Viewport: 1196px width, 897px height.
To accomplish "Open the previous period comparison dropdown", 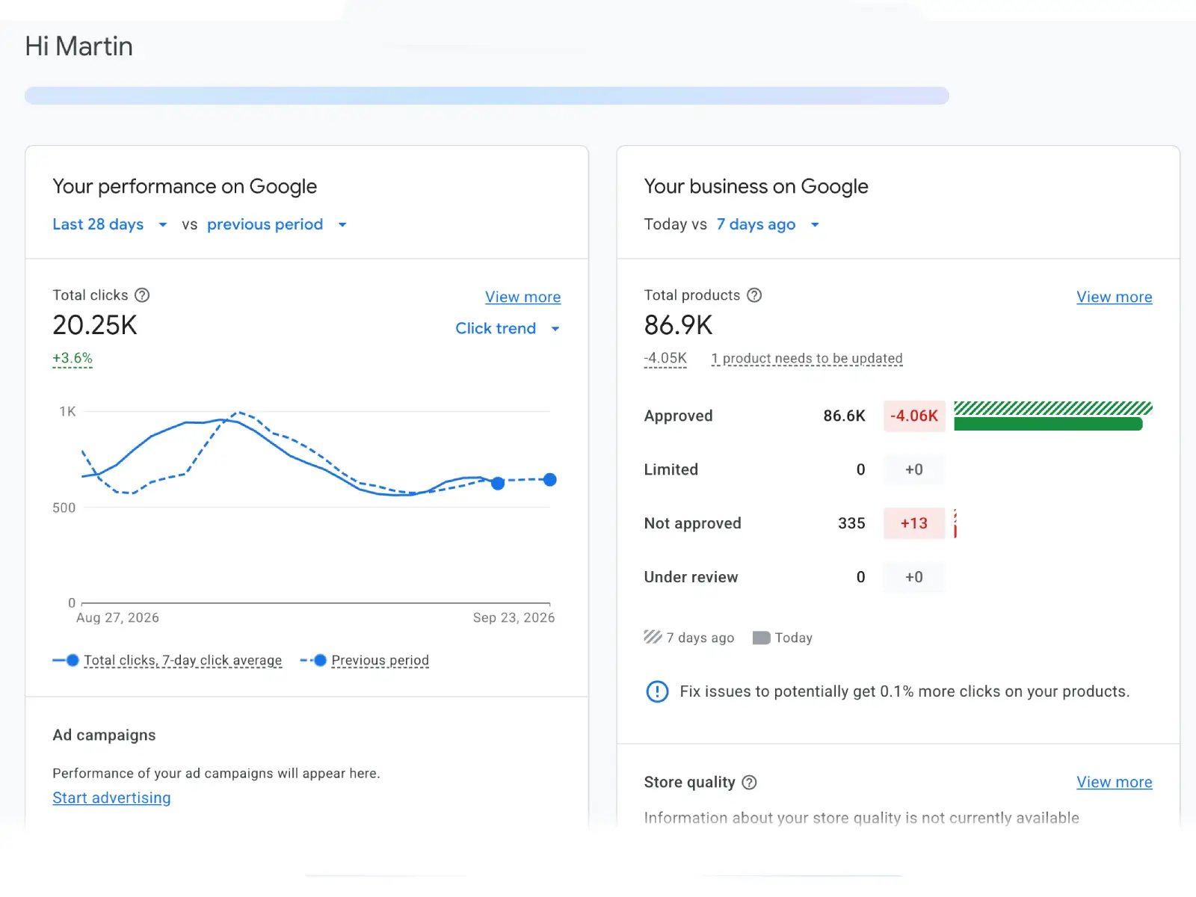I will 277,224.
